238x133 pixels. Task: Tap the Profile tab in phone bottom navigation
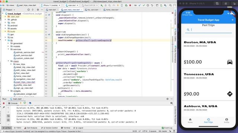(226, 121)
